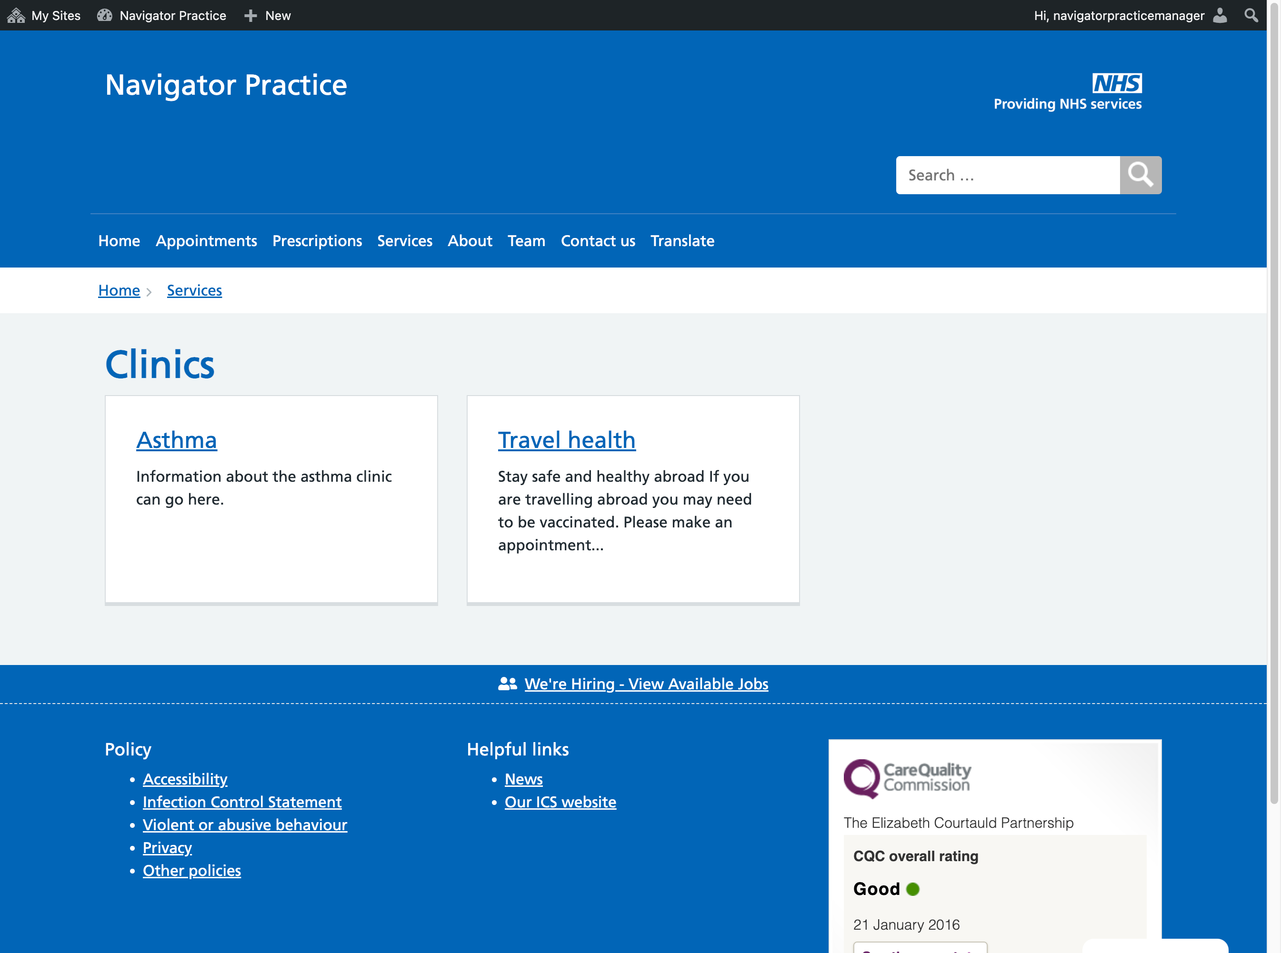Click the Home breadcrumb link

119,290
